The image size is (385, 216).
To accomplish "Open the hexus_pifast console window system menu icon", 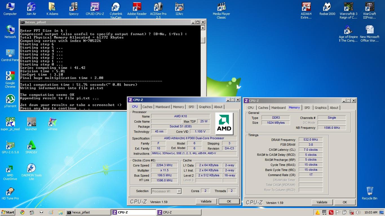I will 22,22.
